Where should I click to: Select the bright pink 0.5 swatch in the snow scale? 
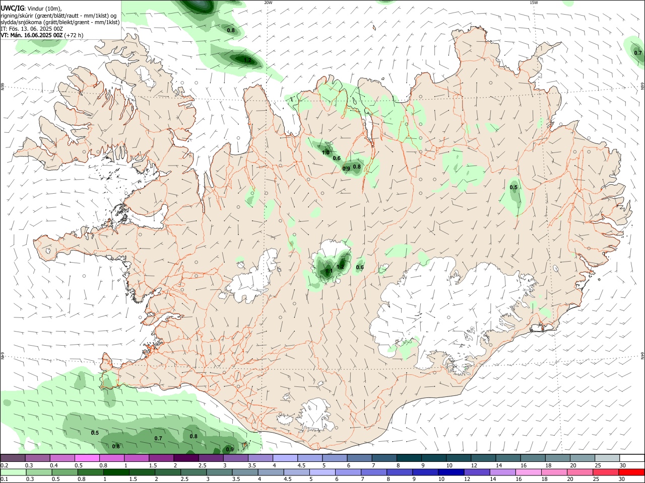coord(87,458)
